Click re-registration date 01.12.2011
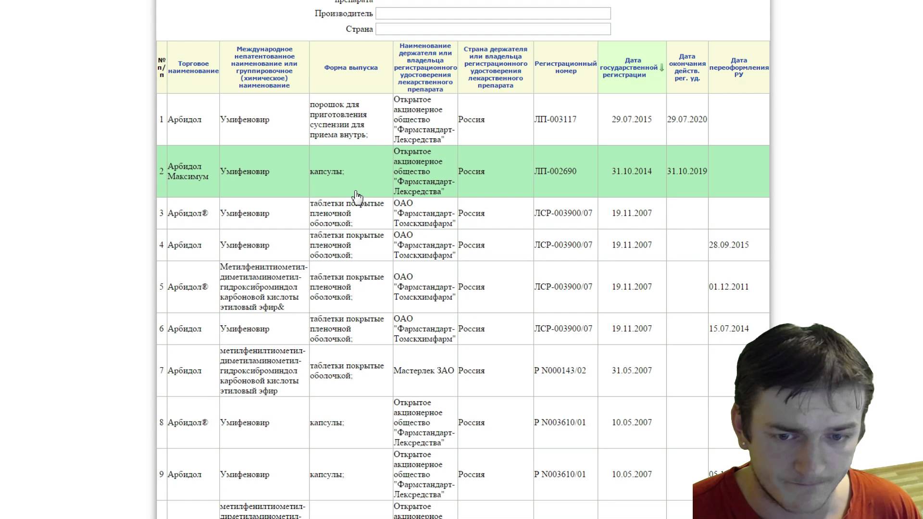This screenshot has height=519, width=923. (729, 287)
